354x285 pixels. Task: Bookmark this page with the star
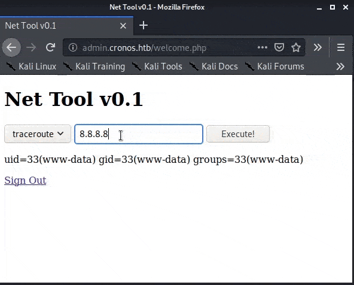click(296, 47)
